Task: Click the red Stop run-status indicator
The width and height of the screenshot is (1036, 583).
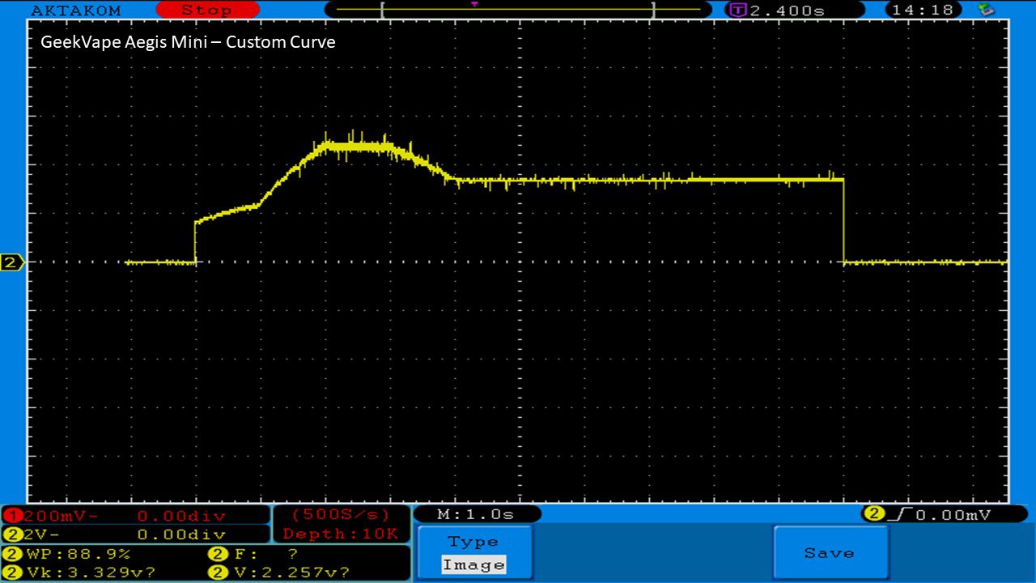Action: [x=206, y=11]
